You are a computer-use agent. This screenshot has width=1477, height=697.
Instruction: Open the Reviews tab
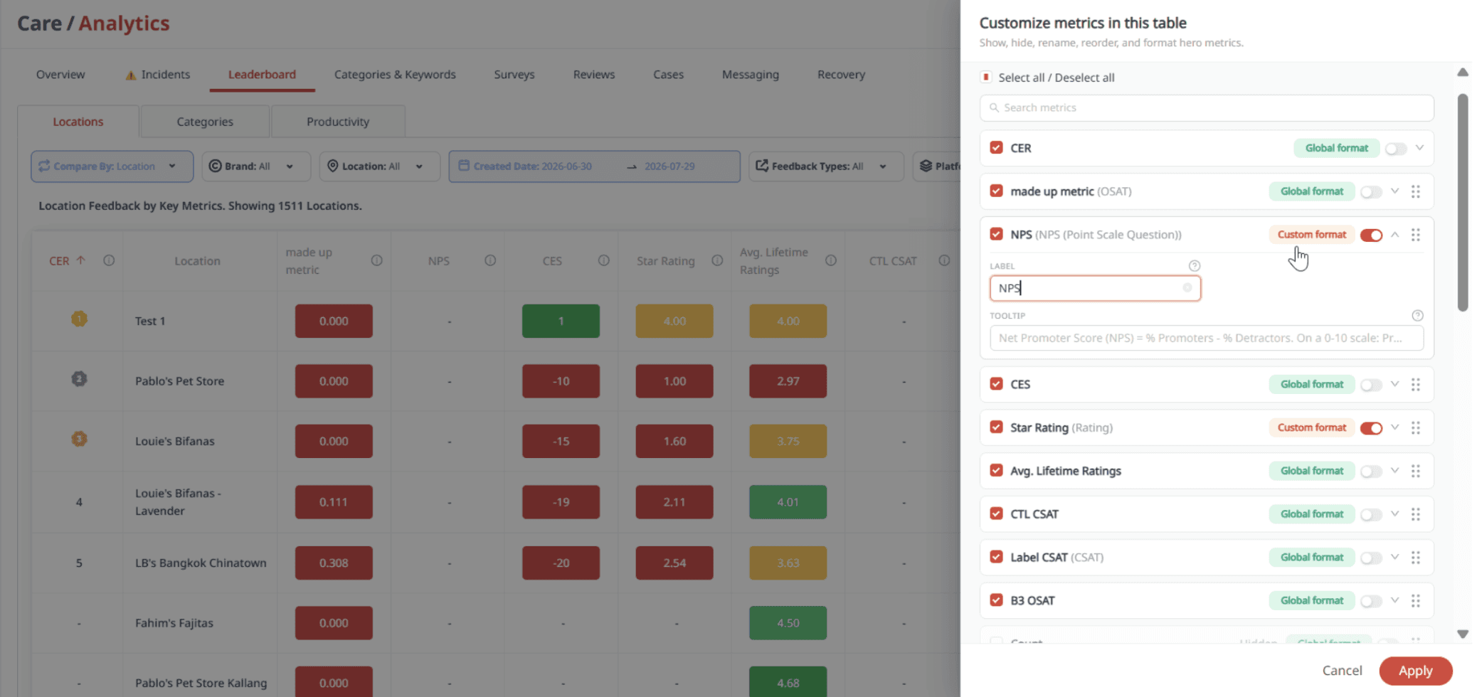pyautogui.click(x=594, y=75)
